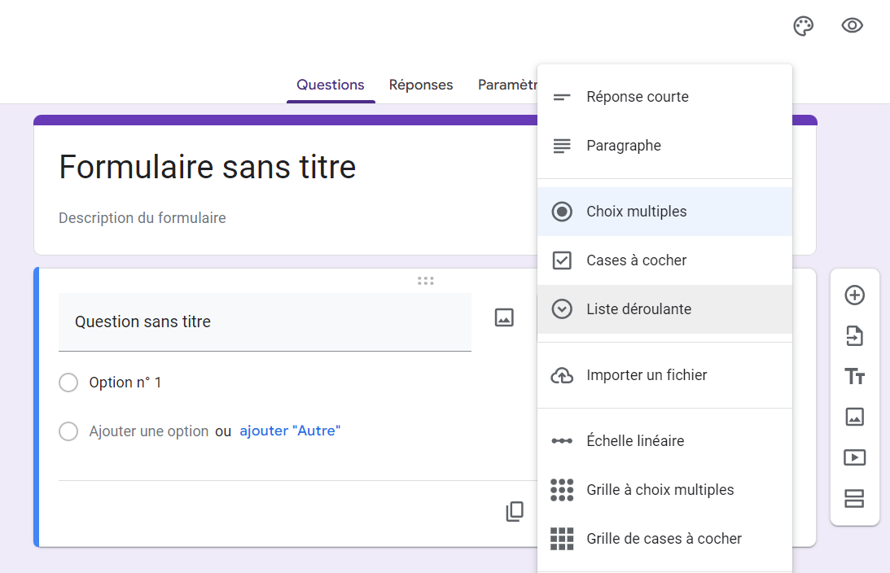Add a new question with plus icon
890x573 pixels.
click(854, 295)
